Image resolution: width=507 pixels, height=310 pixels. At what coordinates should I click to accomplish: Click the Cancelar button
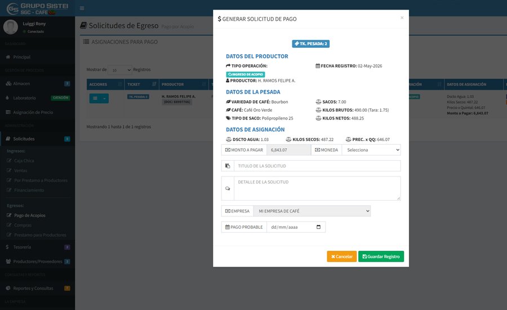[342, 256]
